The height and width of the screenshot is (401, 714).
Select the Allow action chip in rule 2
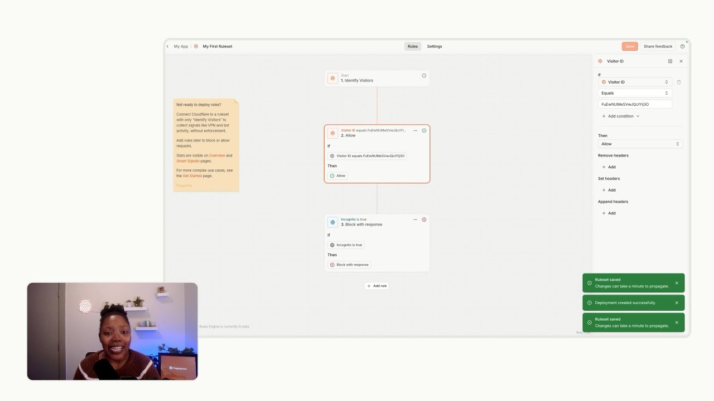337,175
